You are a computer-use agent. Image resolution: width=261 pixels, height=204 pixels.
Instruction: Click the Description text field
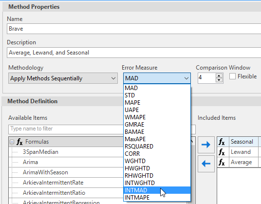[134, 53]
